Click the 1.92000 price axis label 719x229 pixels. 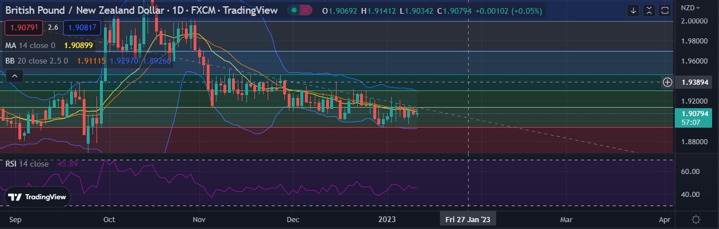(x=694, y=101)
